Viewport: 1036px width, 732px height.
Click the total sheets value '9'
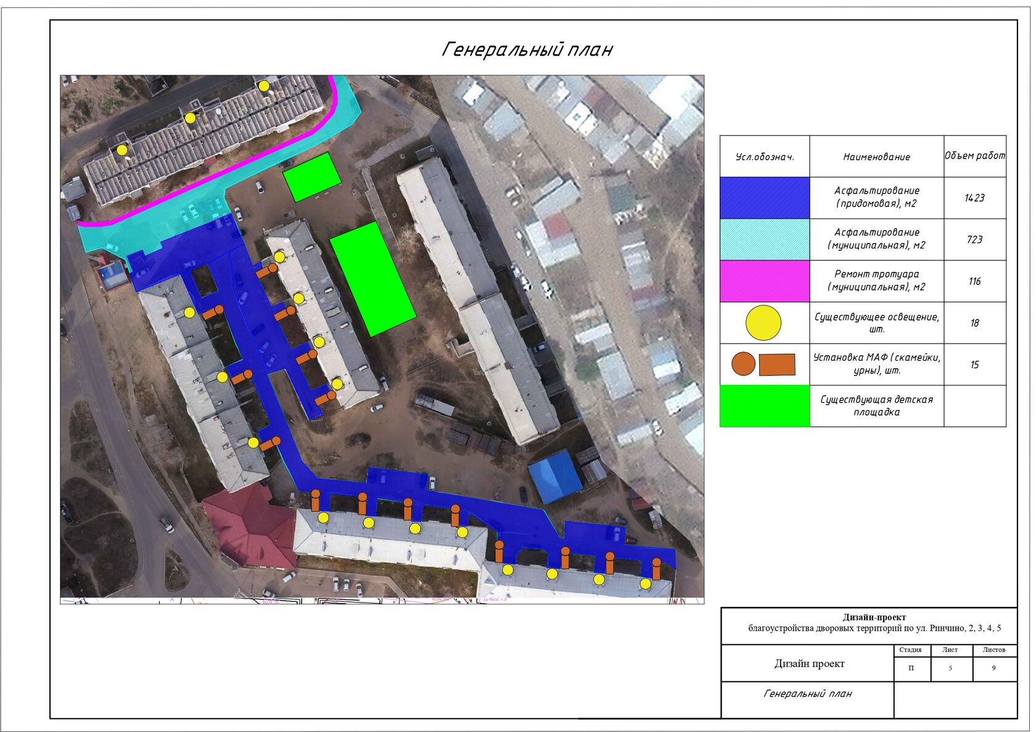(x=993, y=668)
